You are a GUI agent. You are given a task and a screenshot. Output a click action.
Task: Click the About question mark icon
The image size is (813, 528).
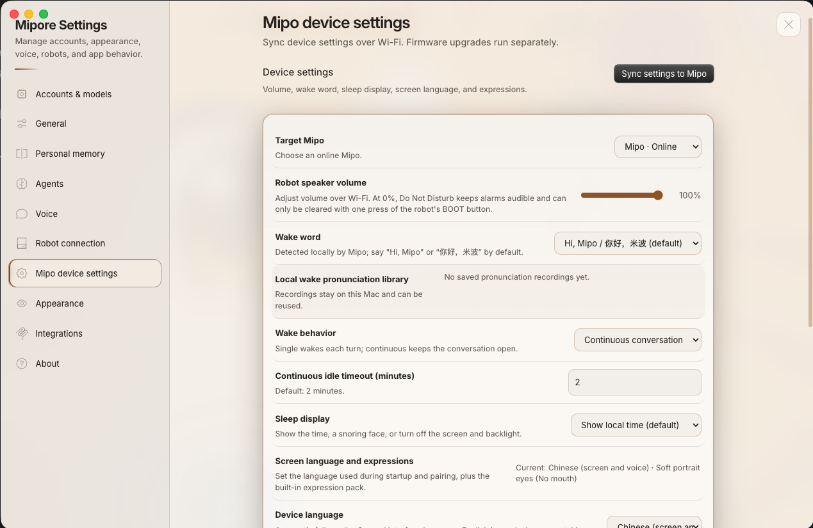pyautogui.click(x=22, y=364)
